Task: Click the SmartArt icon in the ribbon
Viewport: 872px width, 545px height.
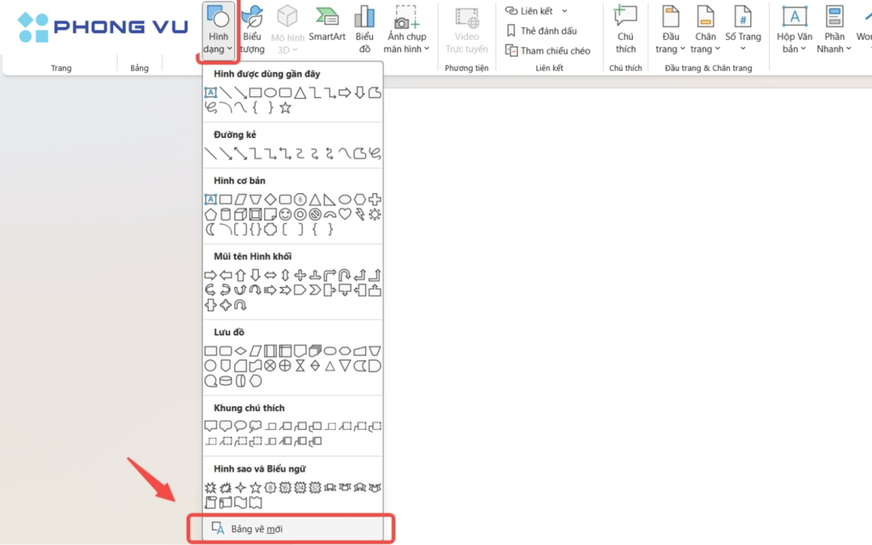Action: [326, 26]
